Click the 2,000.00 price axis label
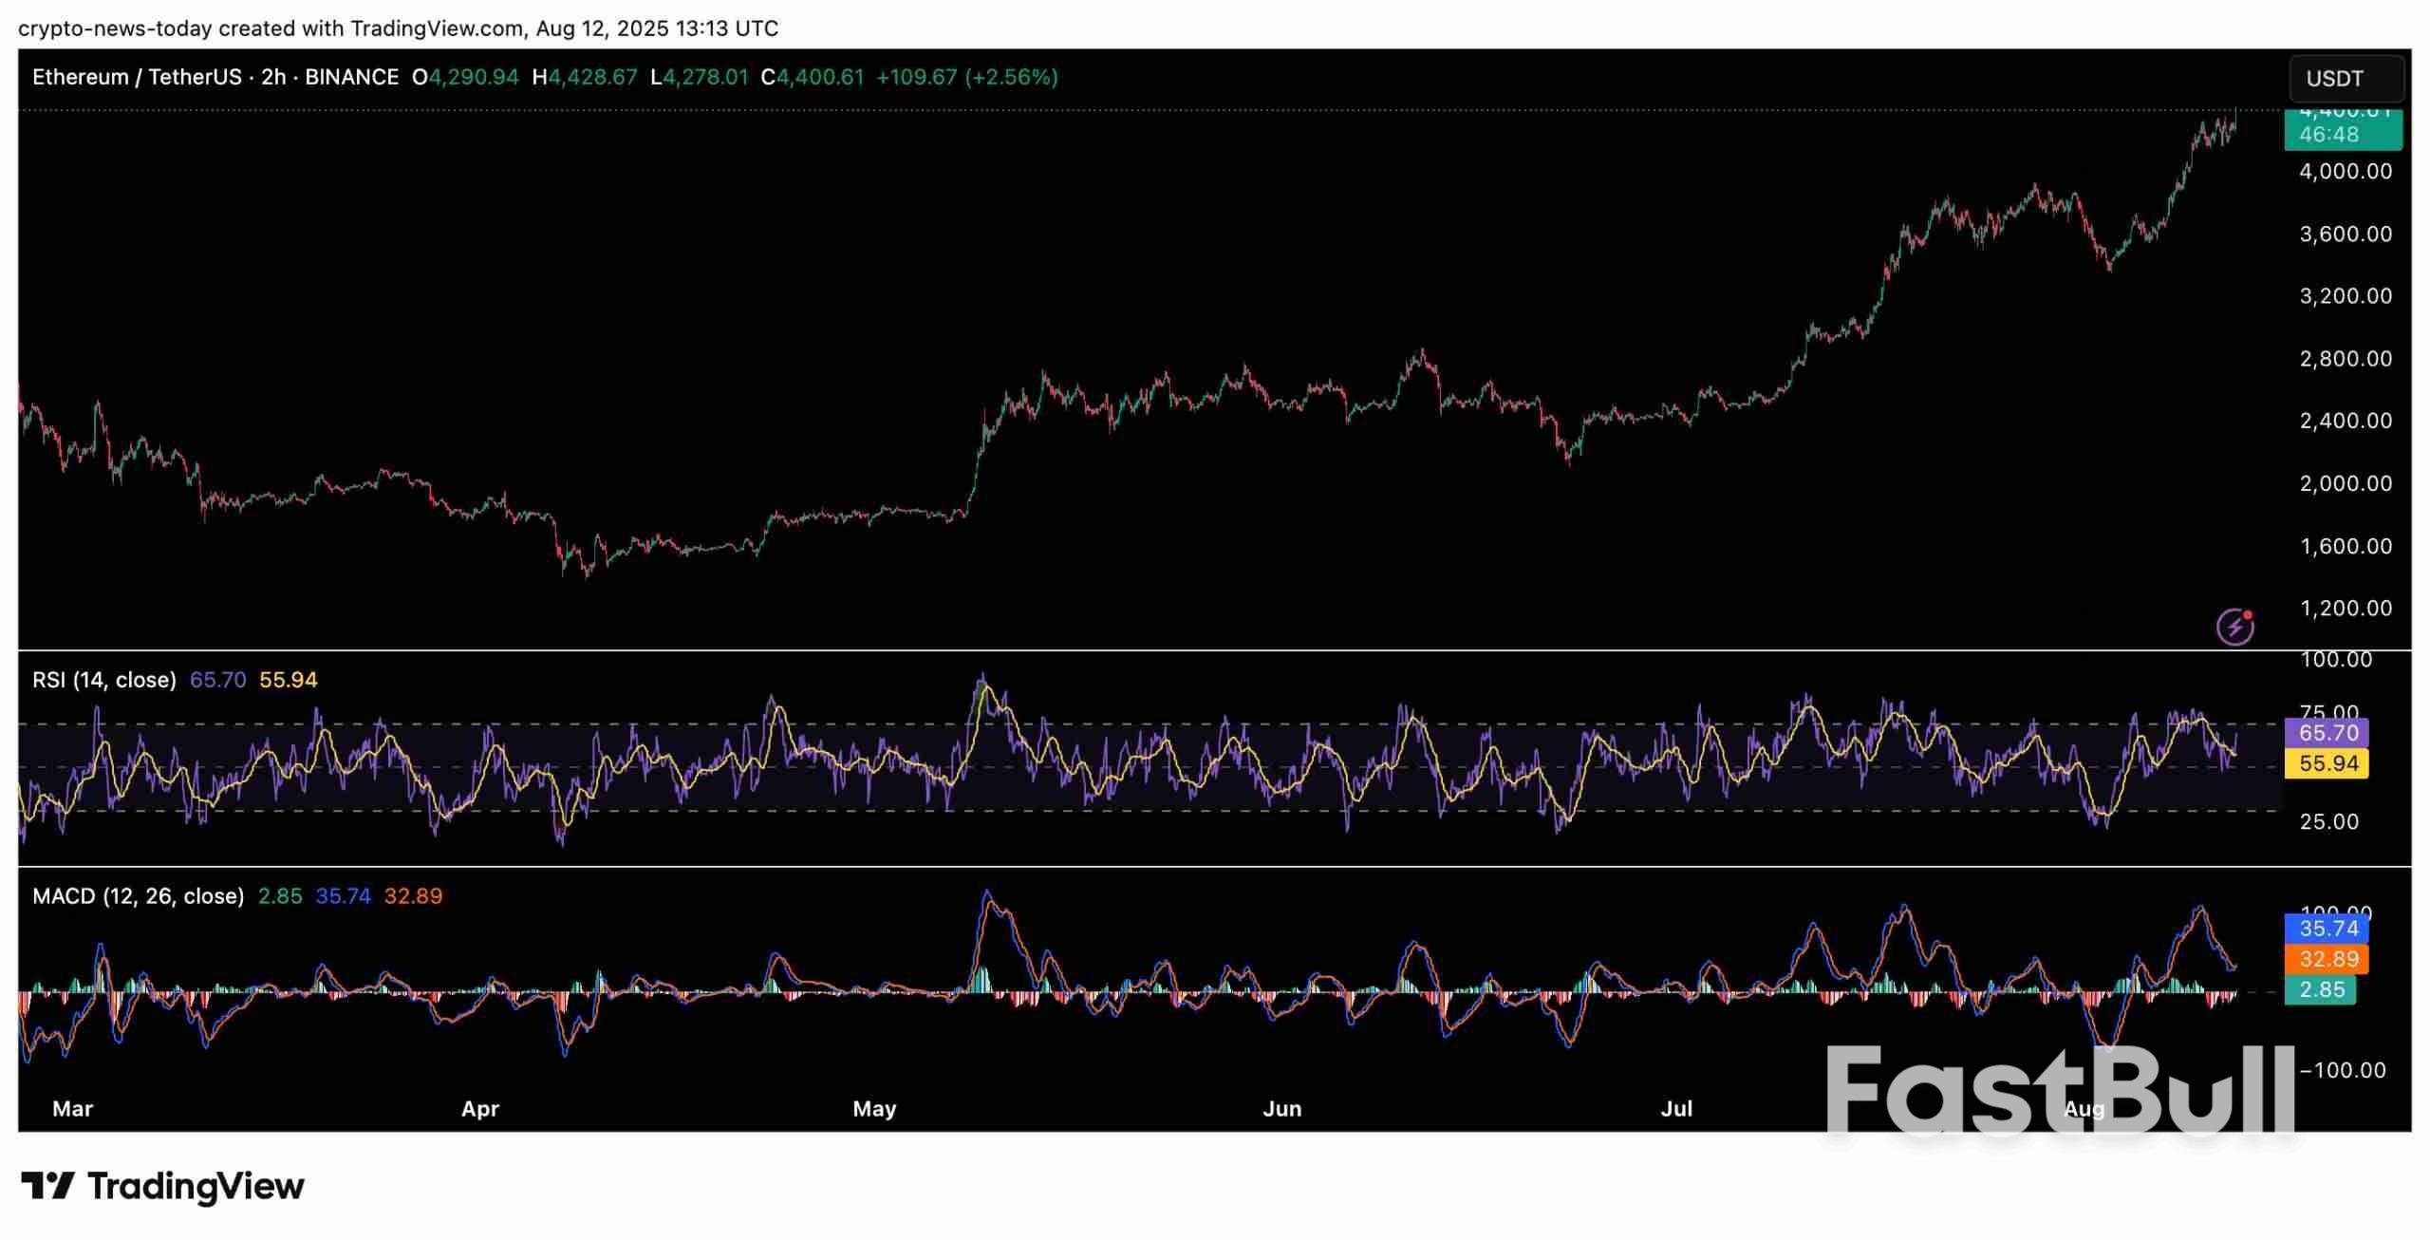Image resolution: width=2430 pixels, height=1240 pixels. [x=2345, y=483]
